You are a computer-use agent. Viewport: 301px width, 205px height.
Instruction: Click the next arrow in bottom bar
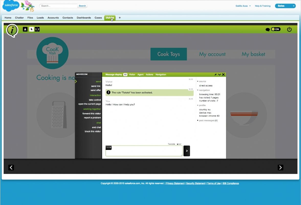click(x=281, y=168)
